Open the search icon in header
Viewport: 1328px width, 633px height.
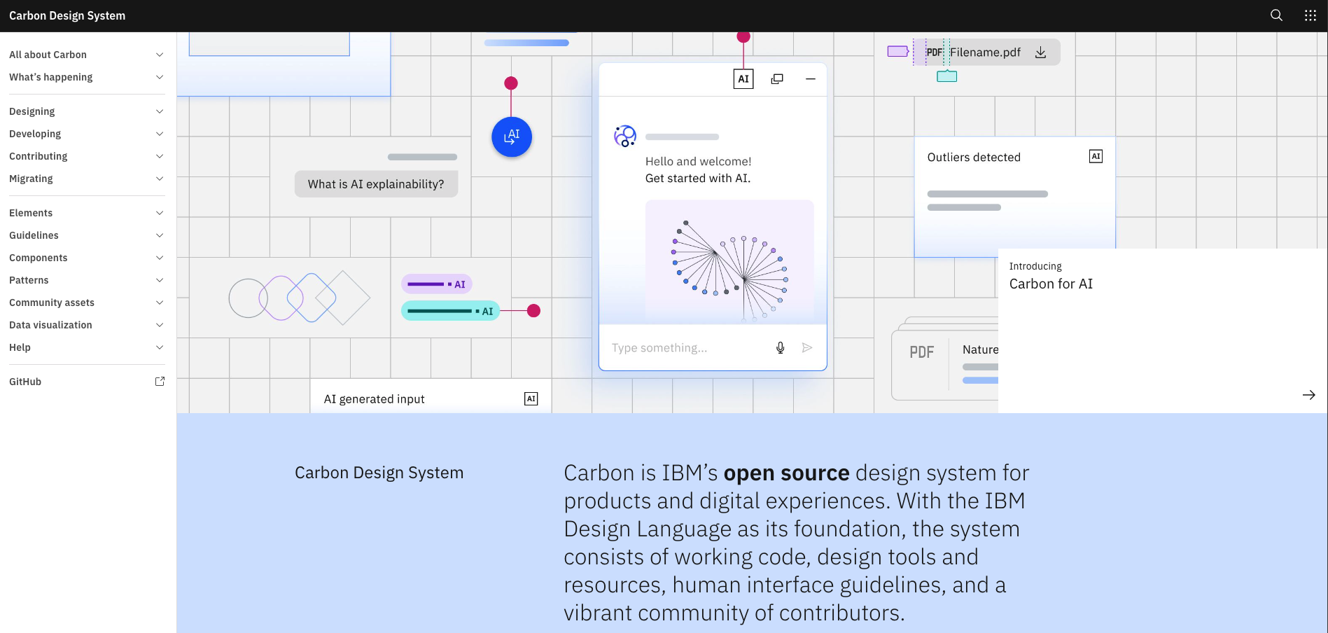[1276, 15]
